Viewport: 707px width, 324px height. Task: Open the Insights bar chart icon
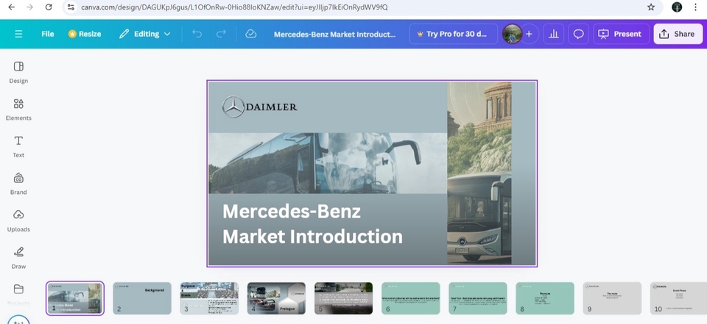pos(554,34)
